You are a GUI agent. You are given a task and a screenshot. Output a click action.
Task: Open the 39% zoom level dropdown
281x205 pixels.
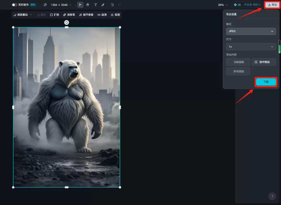click(x=223, y=5)
